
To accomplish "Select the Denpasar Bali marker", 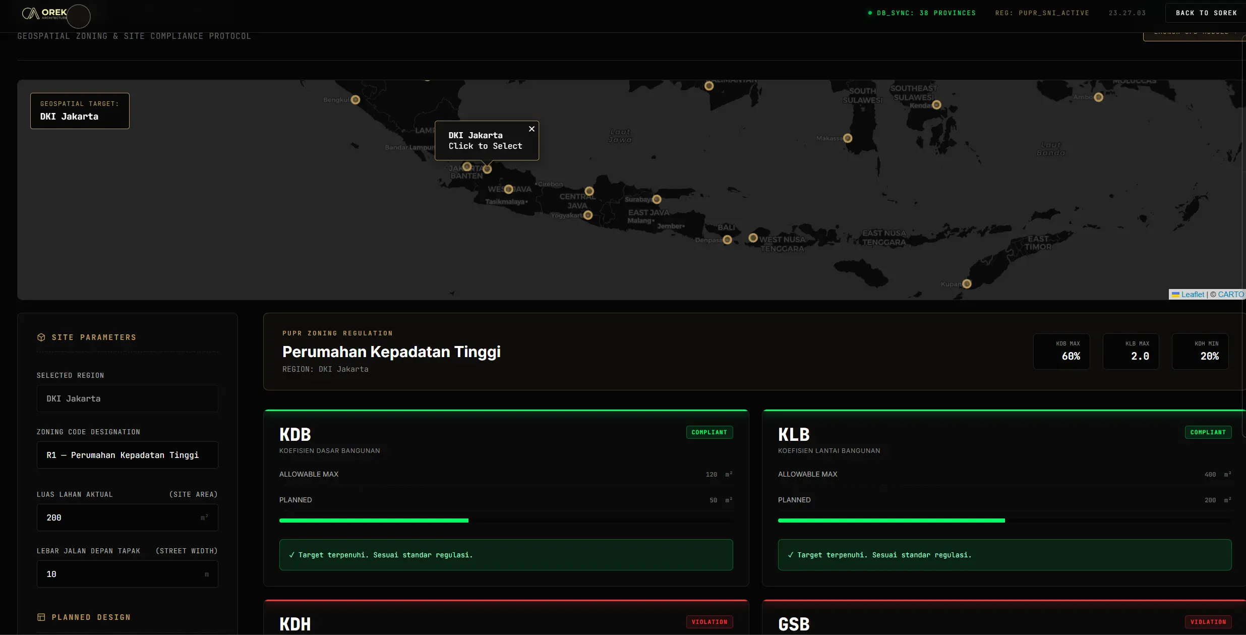I will [727, 240].
